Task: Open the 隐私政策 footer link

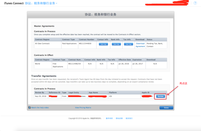Action: pos(119,118)
